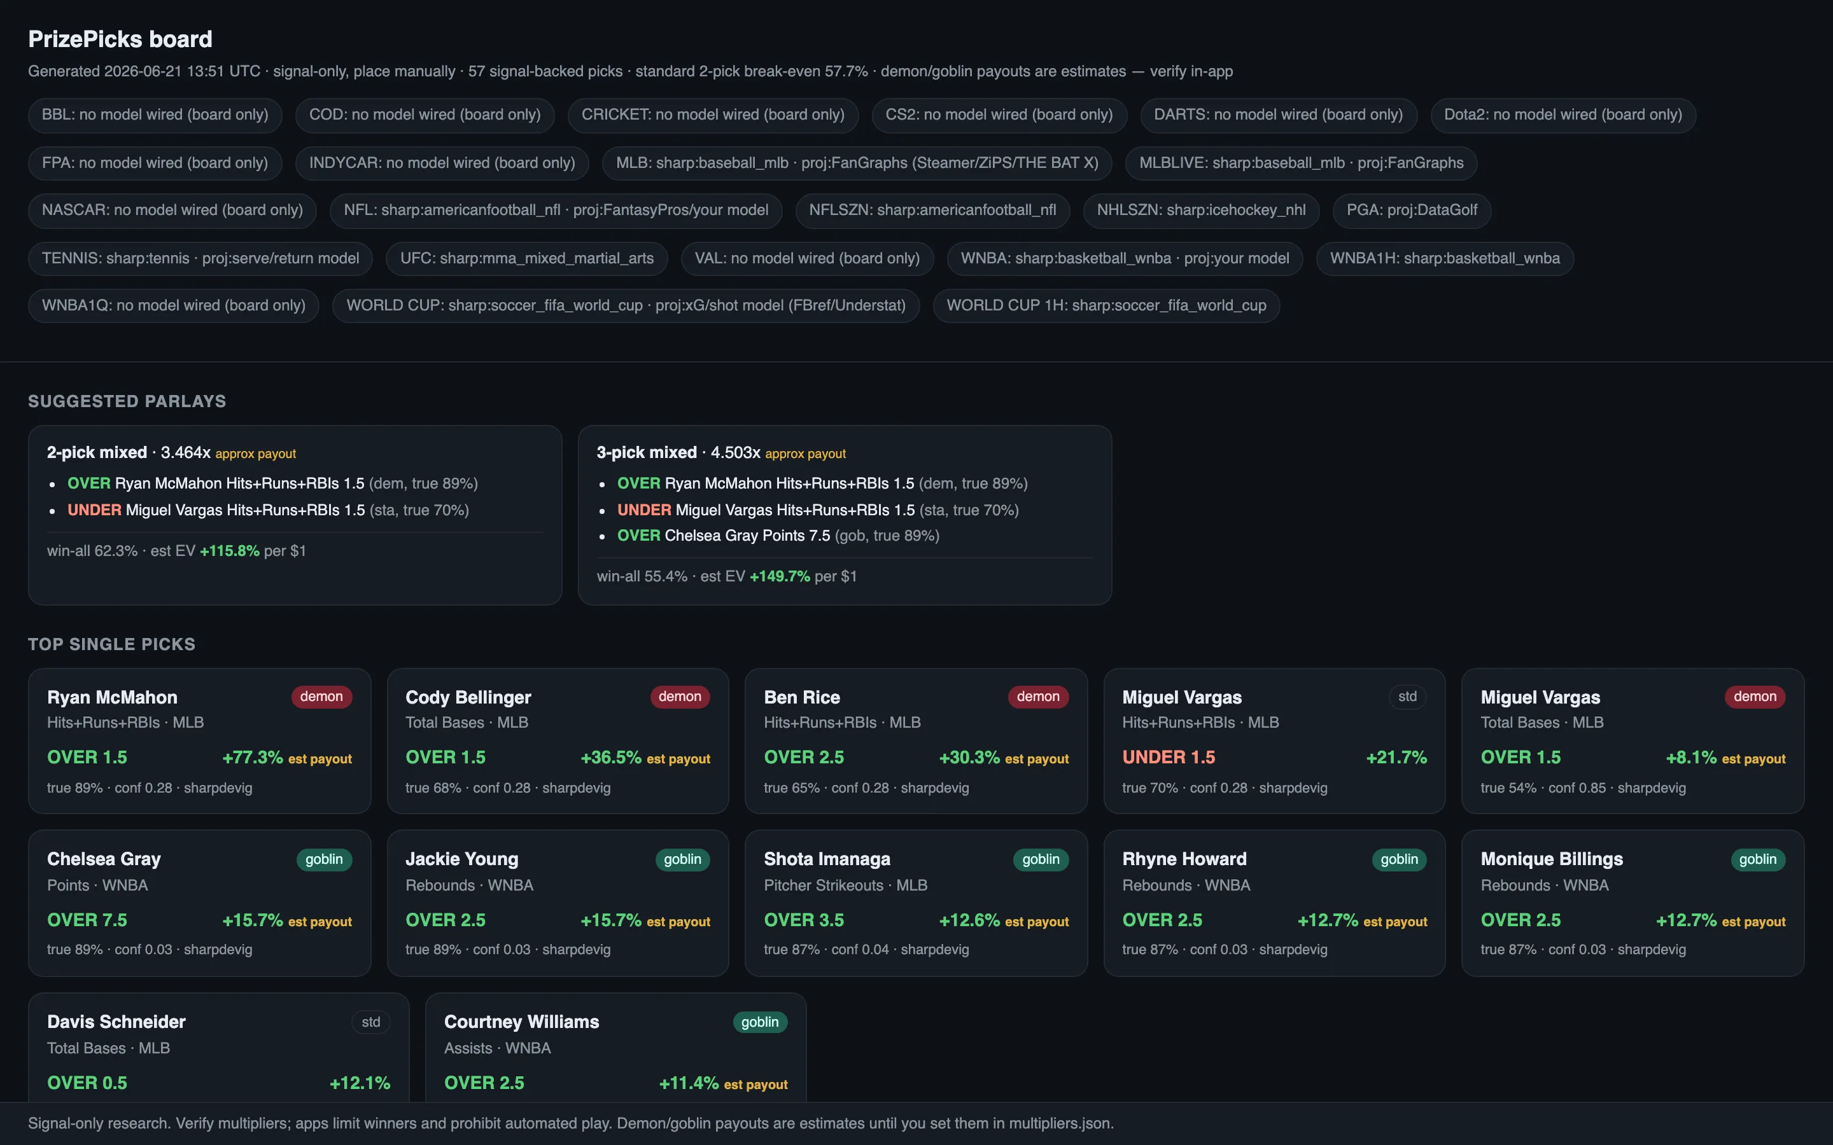
Task: Click the INDYCAR no model wired chip
Action: click(x=442, y=163)
